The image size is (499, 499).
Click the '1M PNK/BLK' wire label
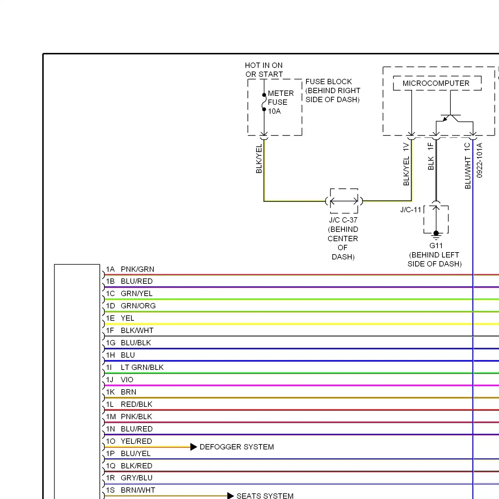pos(129,416)
